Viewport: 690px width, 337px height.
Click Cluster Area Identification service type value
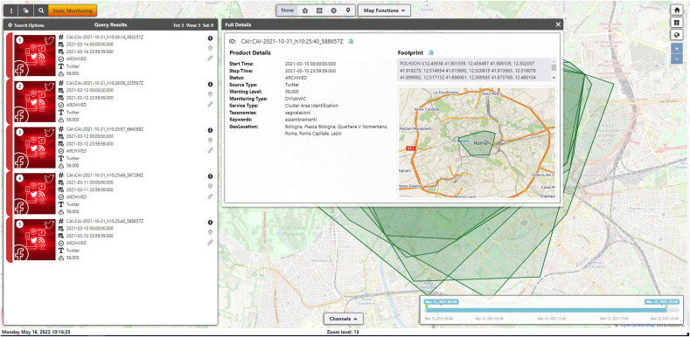tap(312, 106)
